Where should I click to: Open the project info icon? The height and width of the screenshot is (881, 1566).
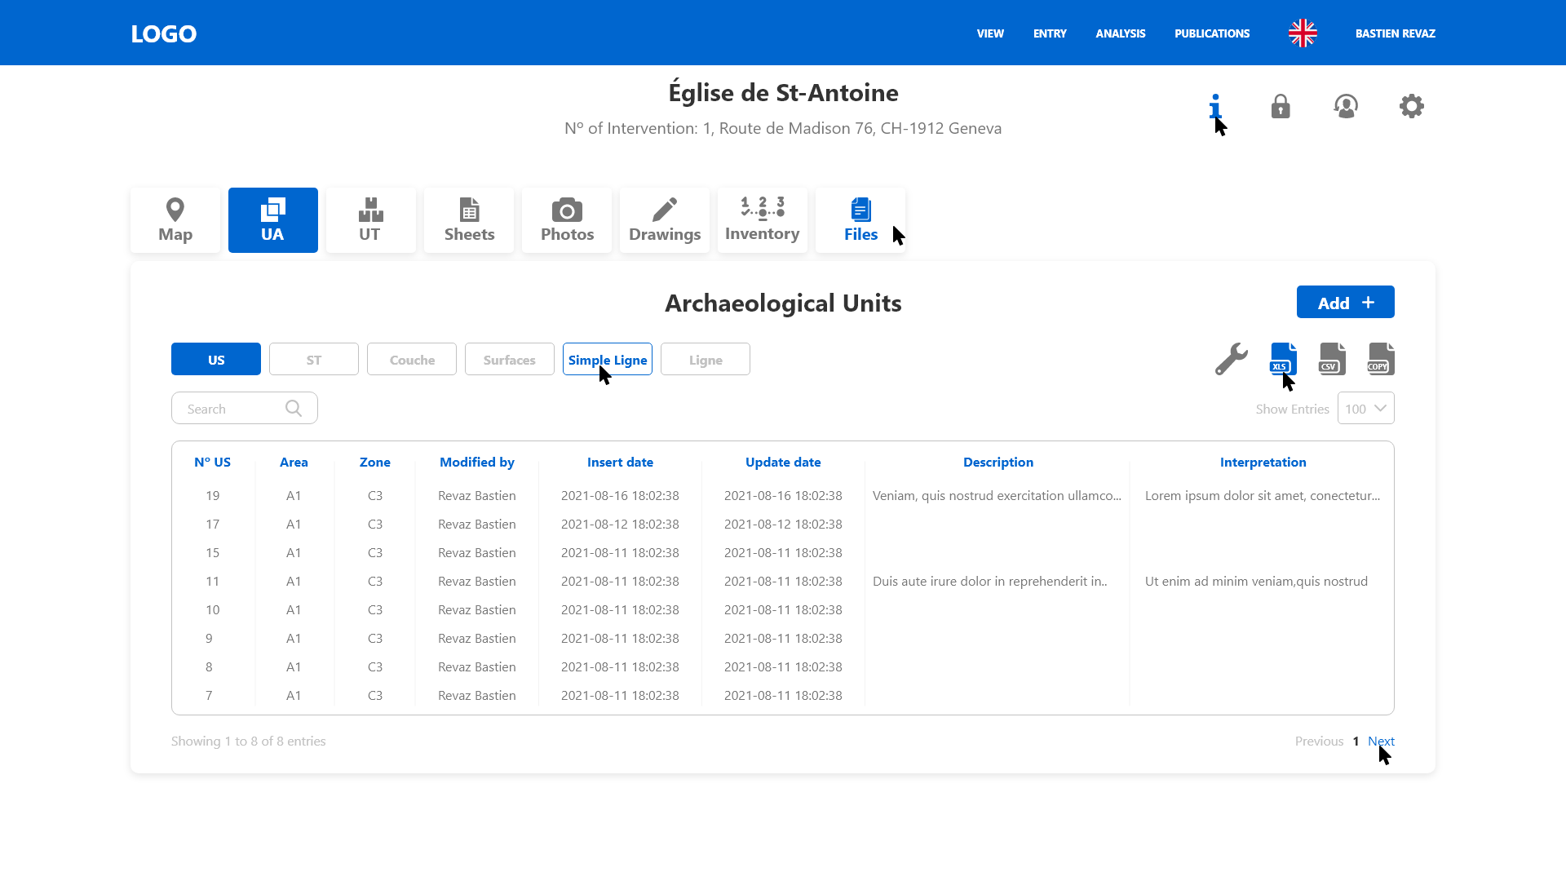tap(1215, 106)
